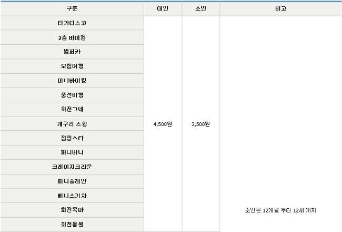
Task: Click the 4,500원 adult price
Action: tap(163, 124)
